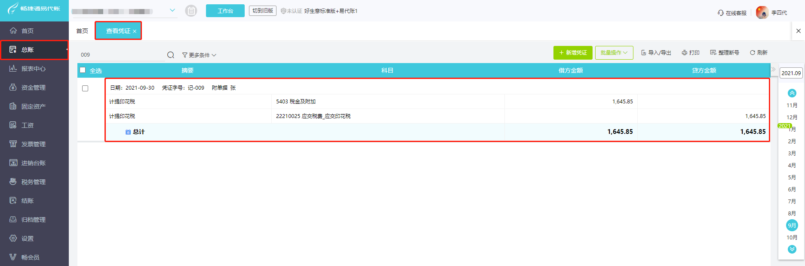The height and width of the screenshot is (266, 805).
Task: Click the 税务管理 icon in sidebar
Action: (x=13, y=181)
